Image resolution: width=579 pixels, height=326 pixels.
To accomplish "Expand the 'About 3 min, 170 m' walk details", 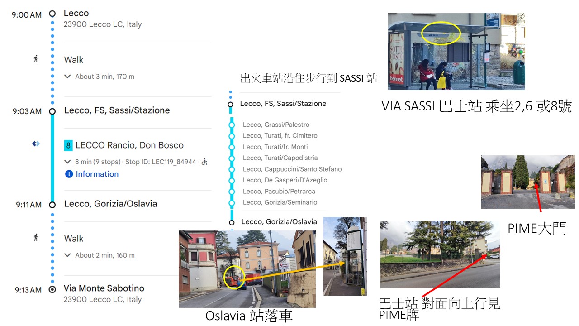I will [68, 77].
